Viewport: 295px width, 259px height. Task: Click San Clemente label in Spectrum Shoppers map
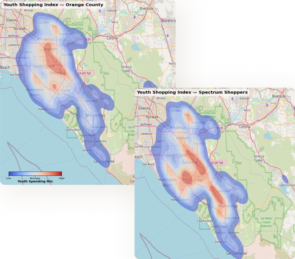236,254
